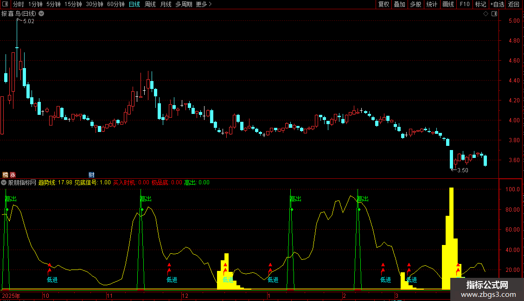Click the 高出: 0.00 label
The width and height of the screenshot is (524, 301).
pyautogui.click(x=197, y=182)
